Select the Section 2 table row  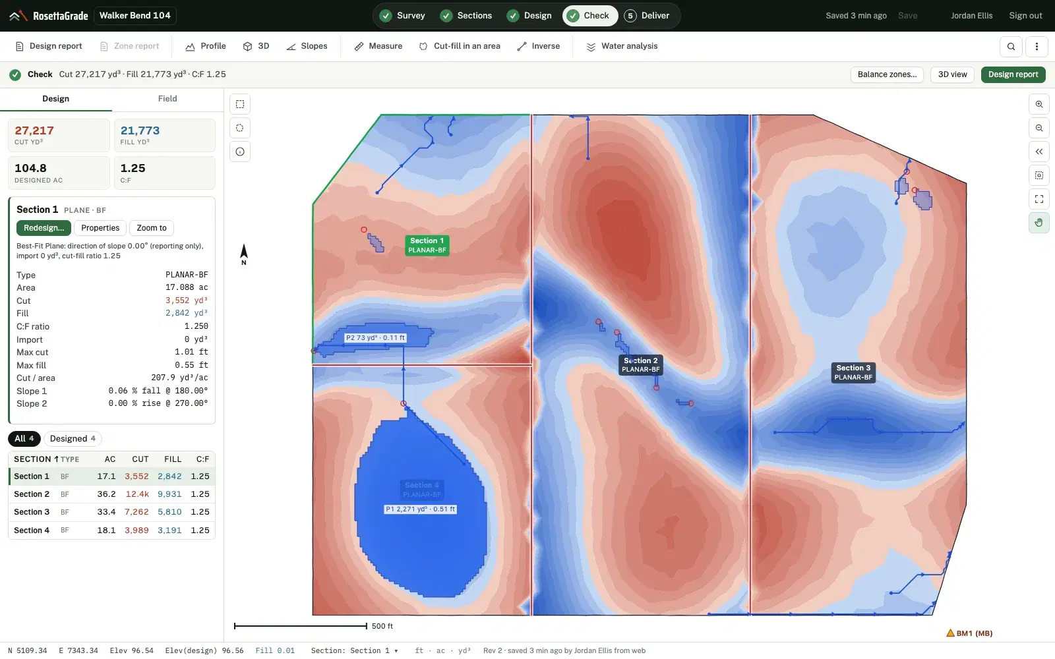pyautogui.click(x=111, y=494)
